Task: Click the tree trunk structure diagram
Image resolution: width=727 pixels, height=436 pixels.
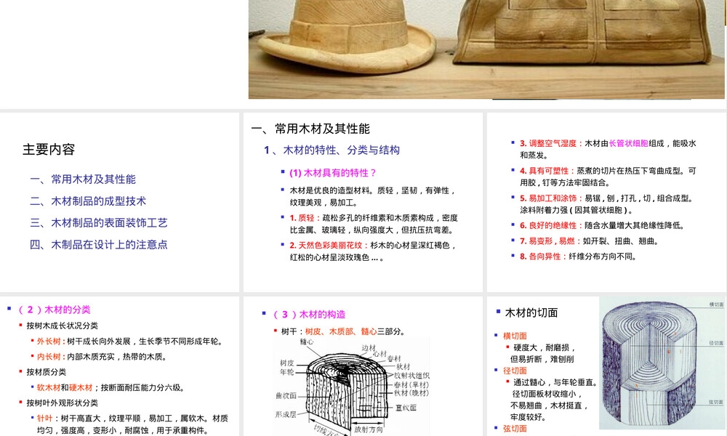Action: 353,387
